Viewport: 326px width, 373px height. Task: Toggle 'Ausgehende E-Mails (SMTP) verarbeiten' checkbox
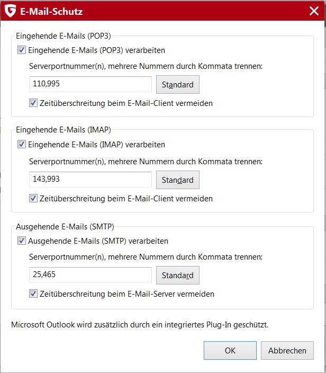(x=22, y=241)
